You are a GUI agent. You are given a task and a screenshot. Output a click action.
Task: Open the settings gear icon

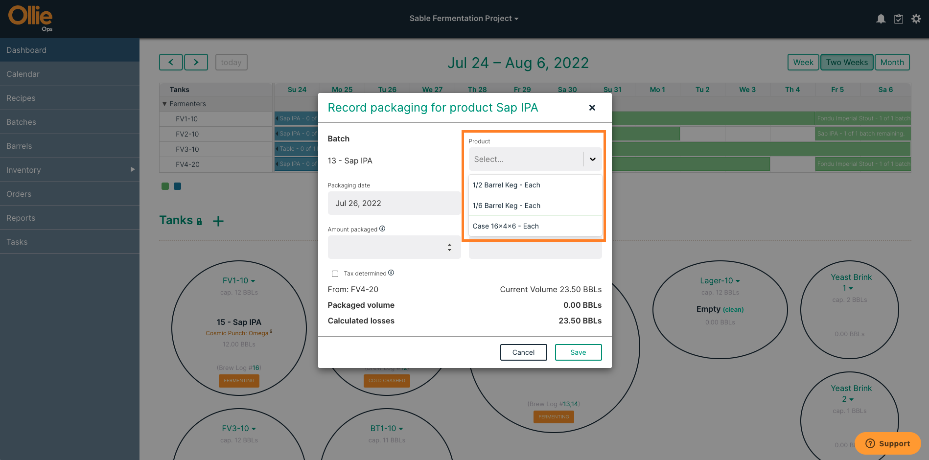pyautogui.click(x=916, y=19)
